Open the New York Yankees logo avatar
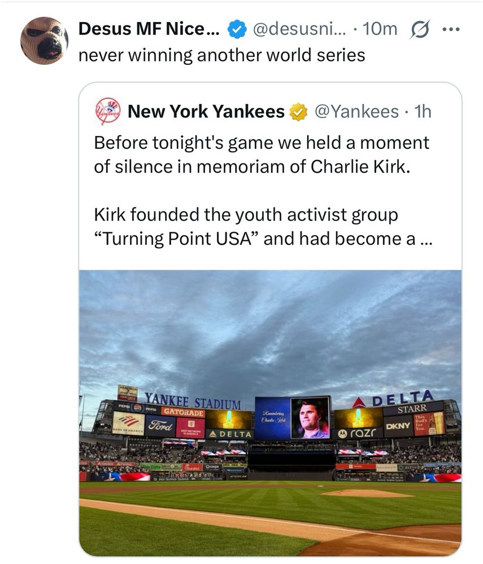483x564 pixels. point(108,111)
